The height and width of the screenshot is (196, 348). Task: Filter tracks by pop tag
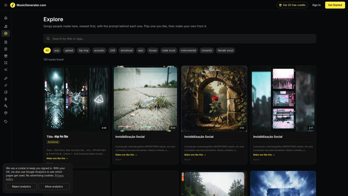[57, 50]
